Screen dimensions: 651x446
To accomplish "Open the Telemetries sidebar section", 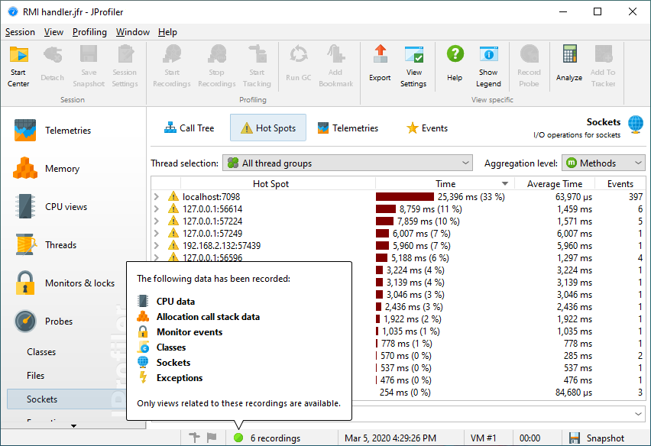I will click(x=67, y=131).
